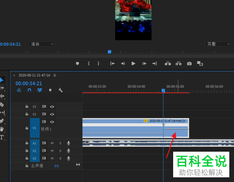Click Mark Out button

(x=98, y=63)
